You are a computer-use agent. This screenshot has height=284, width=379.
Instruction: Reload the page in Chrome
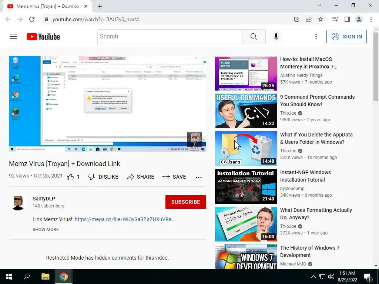click(32, 19)
